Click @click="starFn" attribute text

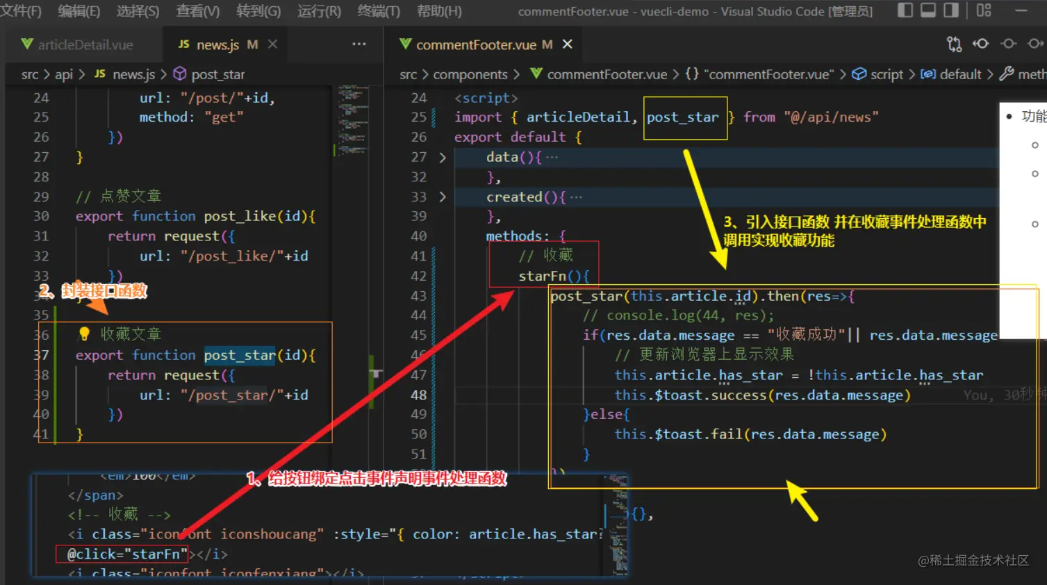[127, 554]
